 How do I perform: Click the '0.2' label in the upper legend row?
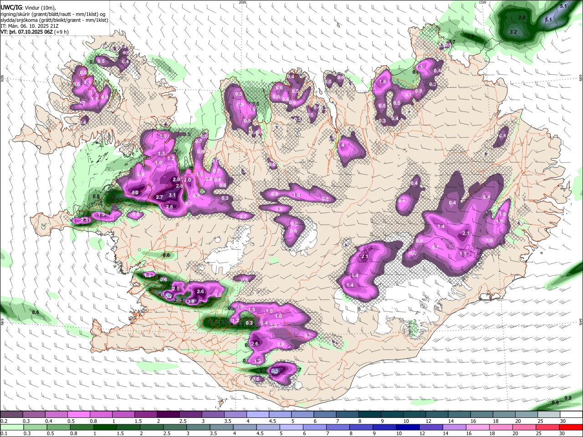pos(4,421)
